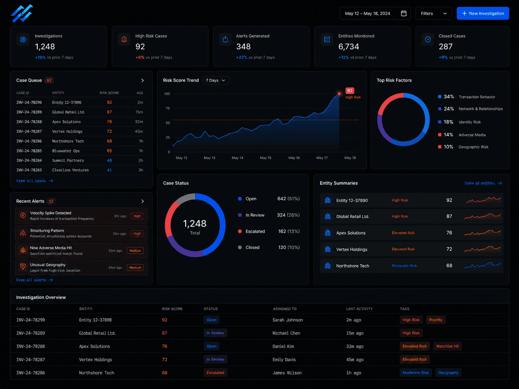Click the plus icon on New Investigation

click(x=465, y=13)
